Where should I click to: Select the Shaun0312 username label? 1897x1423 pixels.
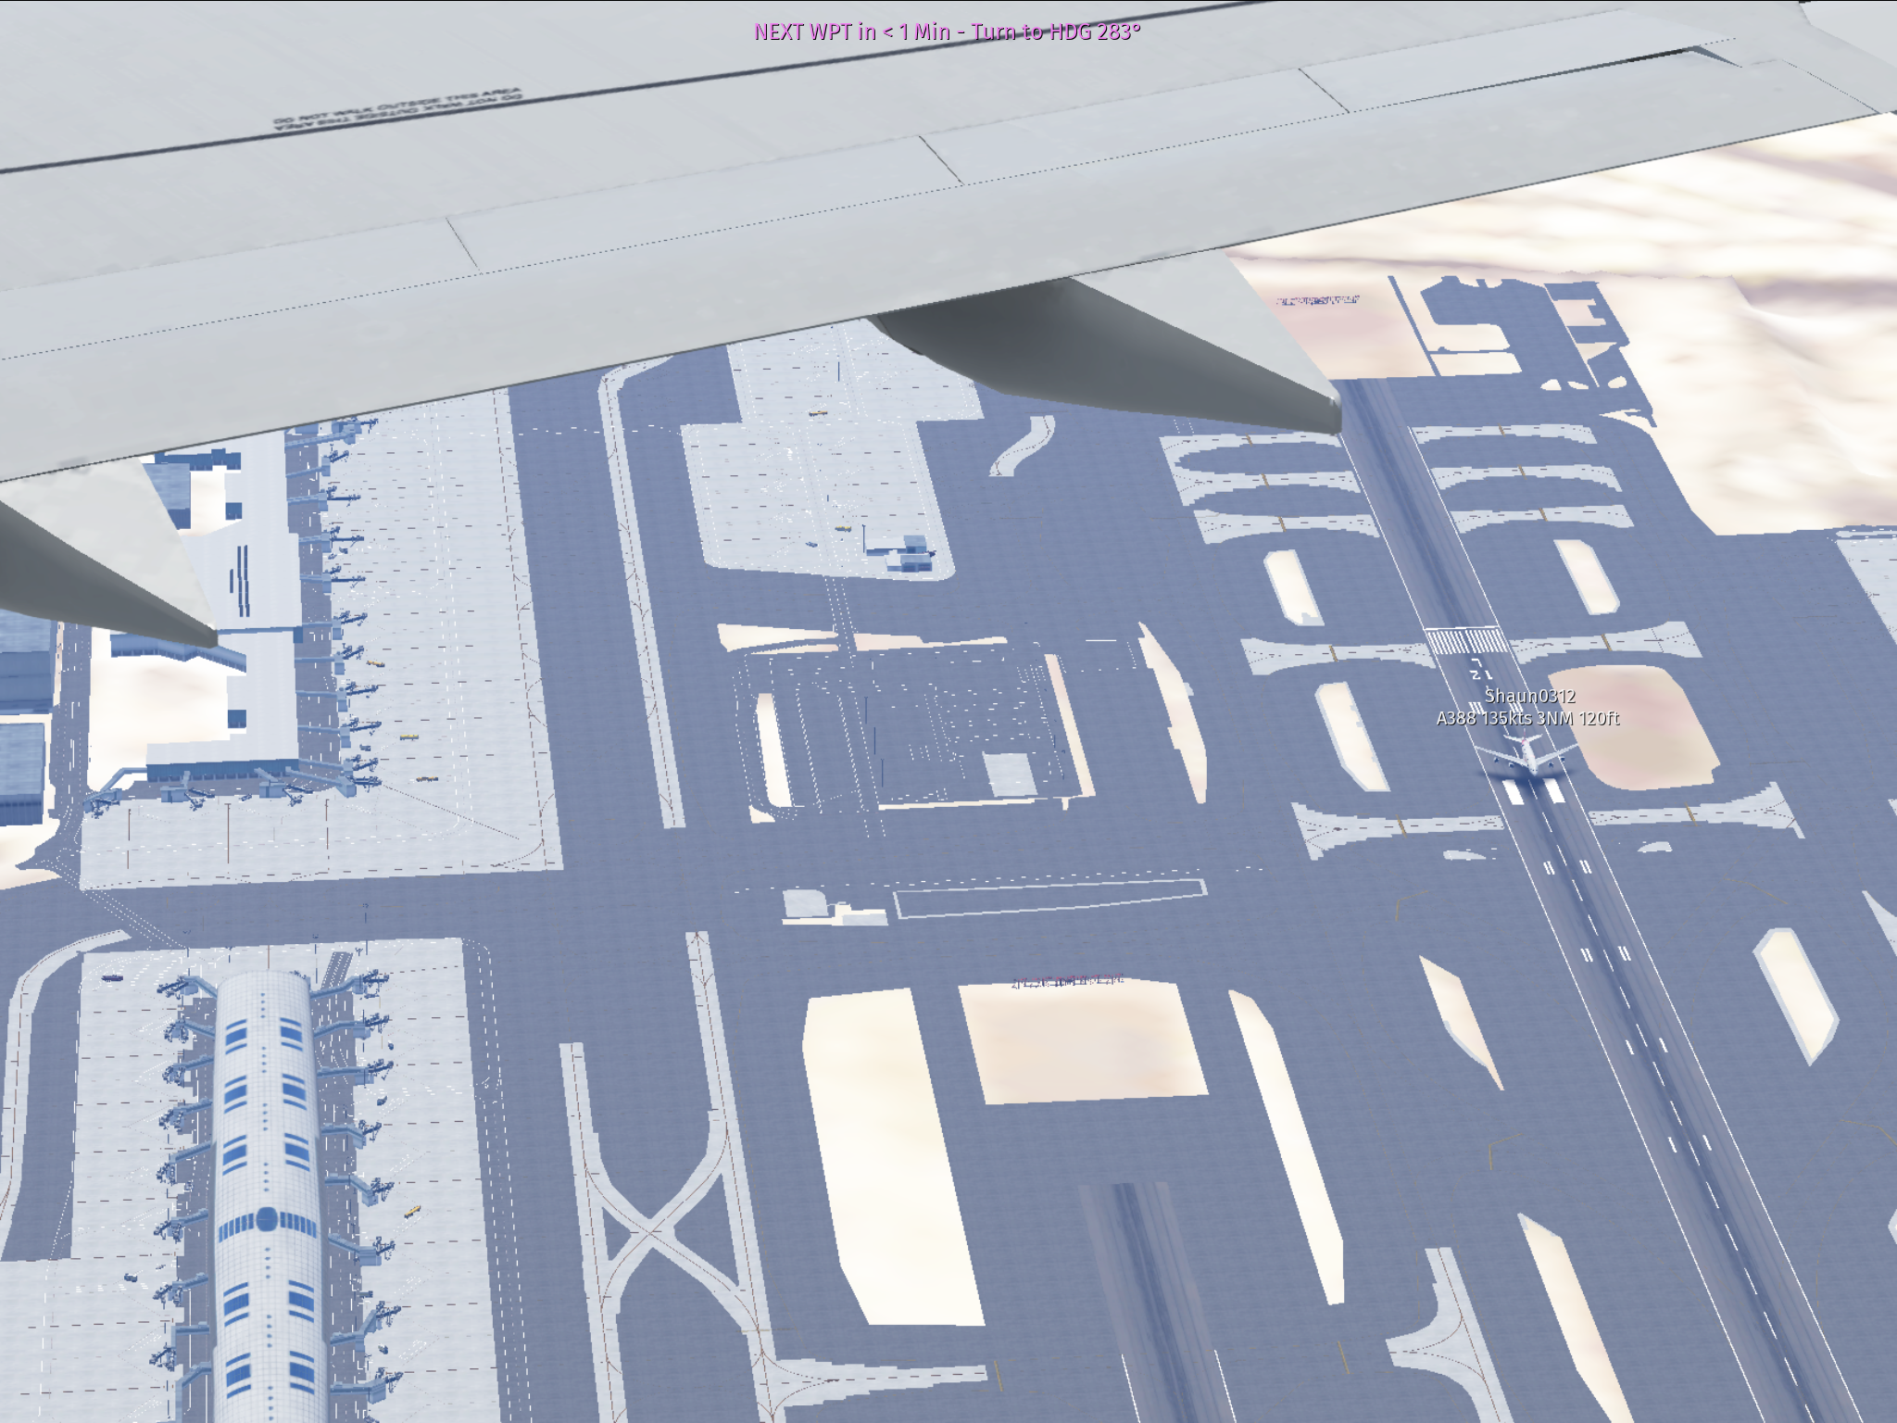(x=1529, y=696)
